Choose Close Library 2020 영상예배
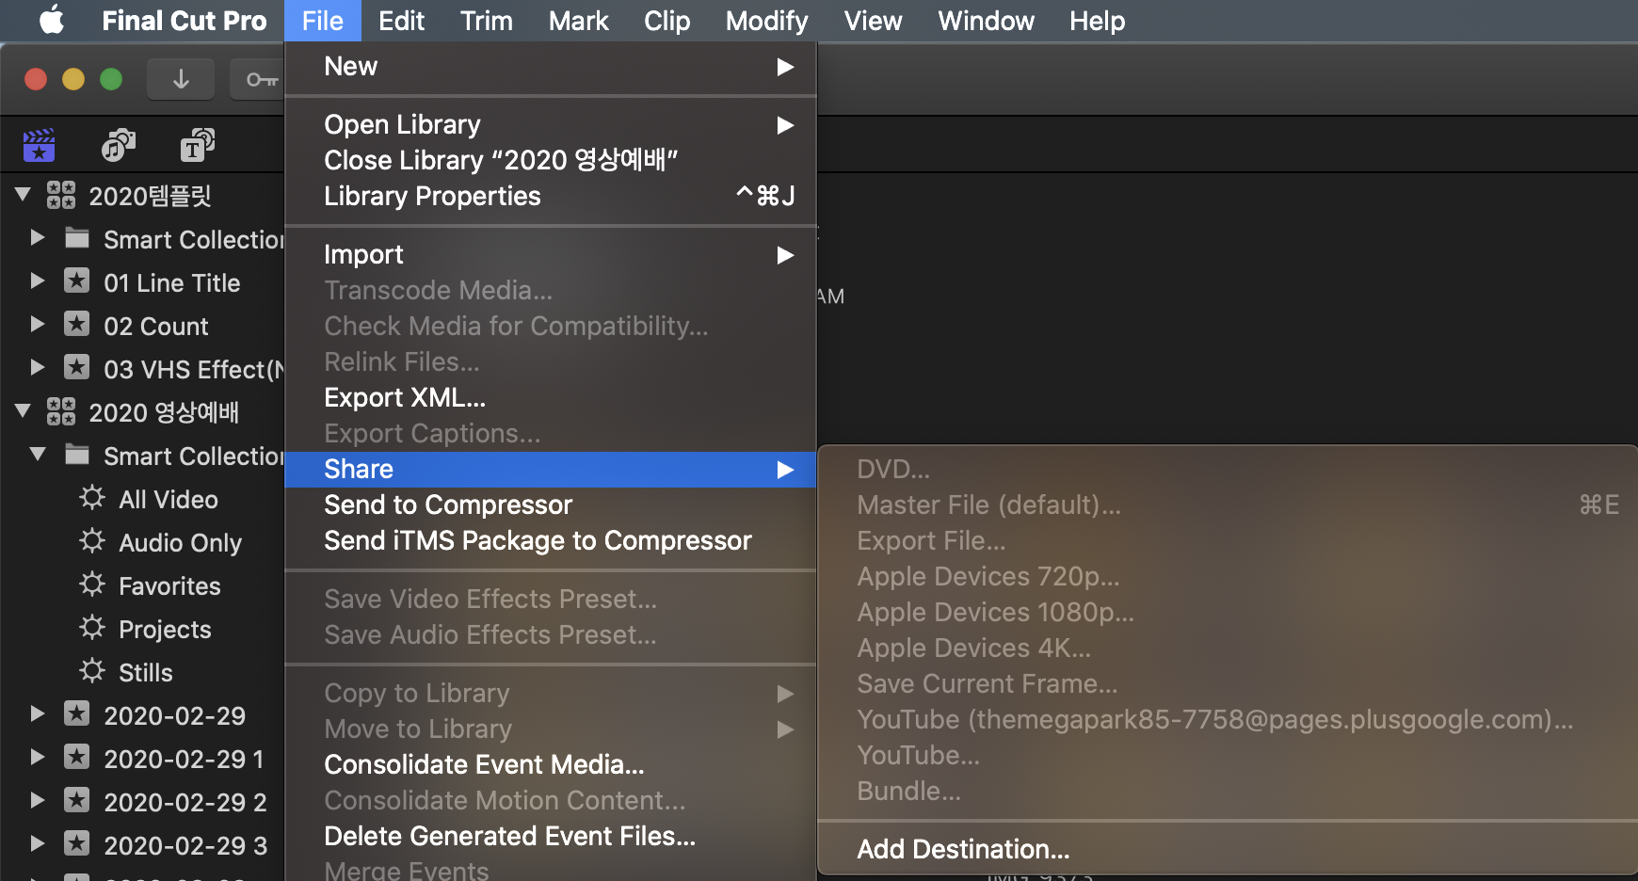This screenshot has height=881, width=1638. pyautogui.click(x=551, y=160)
